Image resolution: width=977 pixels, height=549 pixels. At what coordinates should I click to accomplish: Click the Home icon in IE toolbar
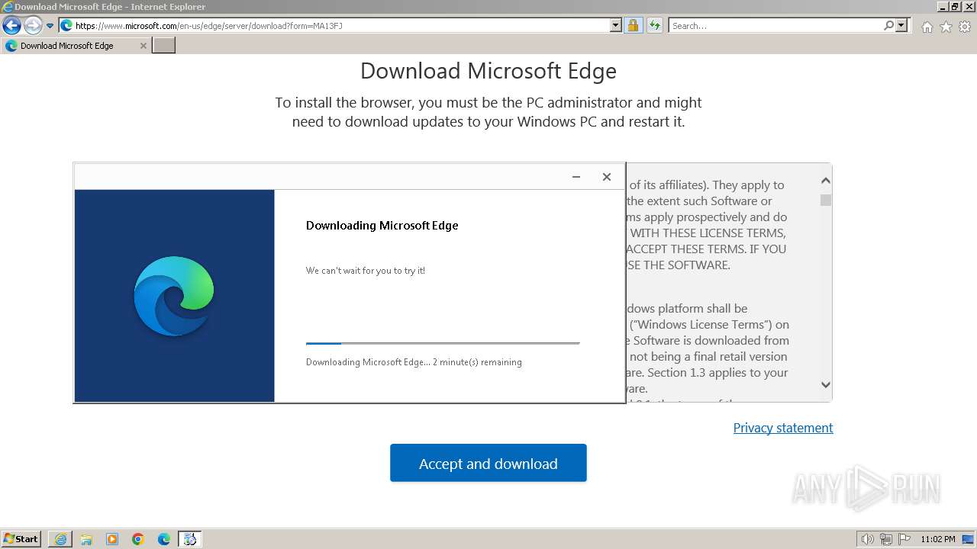(927, 27)
